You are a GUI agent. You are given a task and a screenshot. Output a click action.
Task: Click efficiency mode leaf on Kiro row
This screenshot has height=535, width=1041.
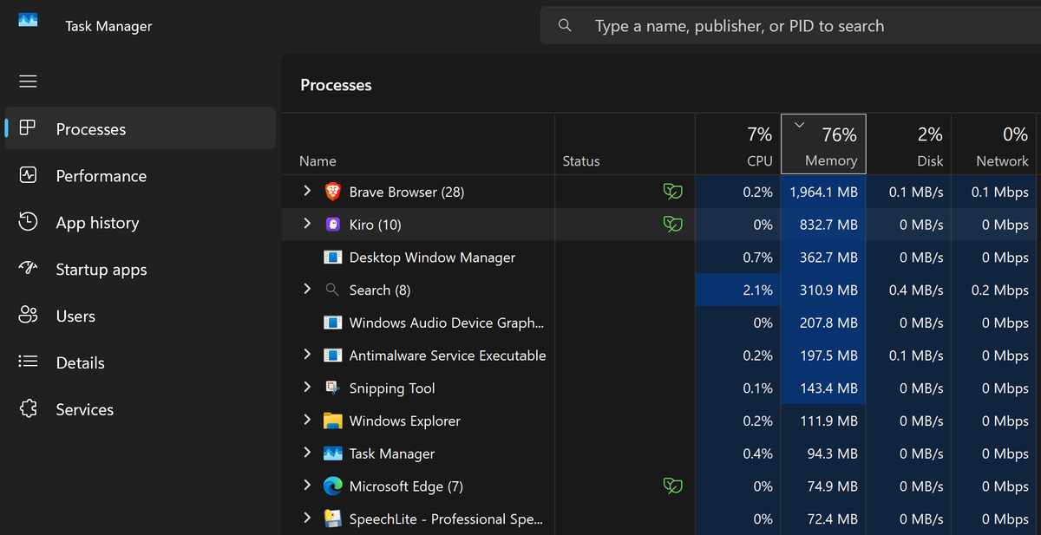coord(672,225)
